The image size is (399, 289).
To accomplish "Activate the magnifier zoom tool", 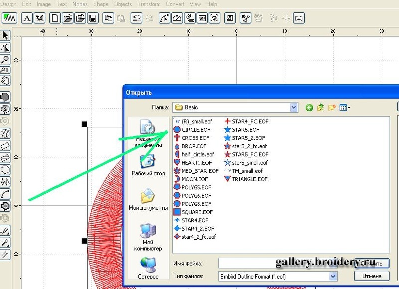I will point(5,60).
